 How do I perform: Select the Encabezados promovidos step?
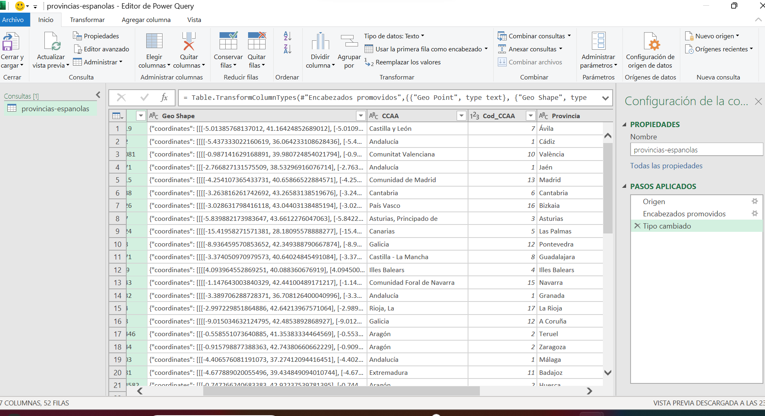[684, 214]
